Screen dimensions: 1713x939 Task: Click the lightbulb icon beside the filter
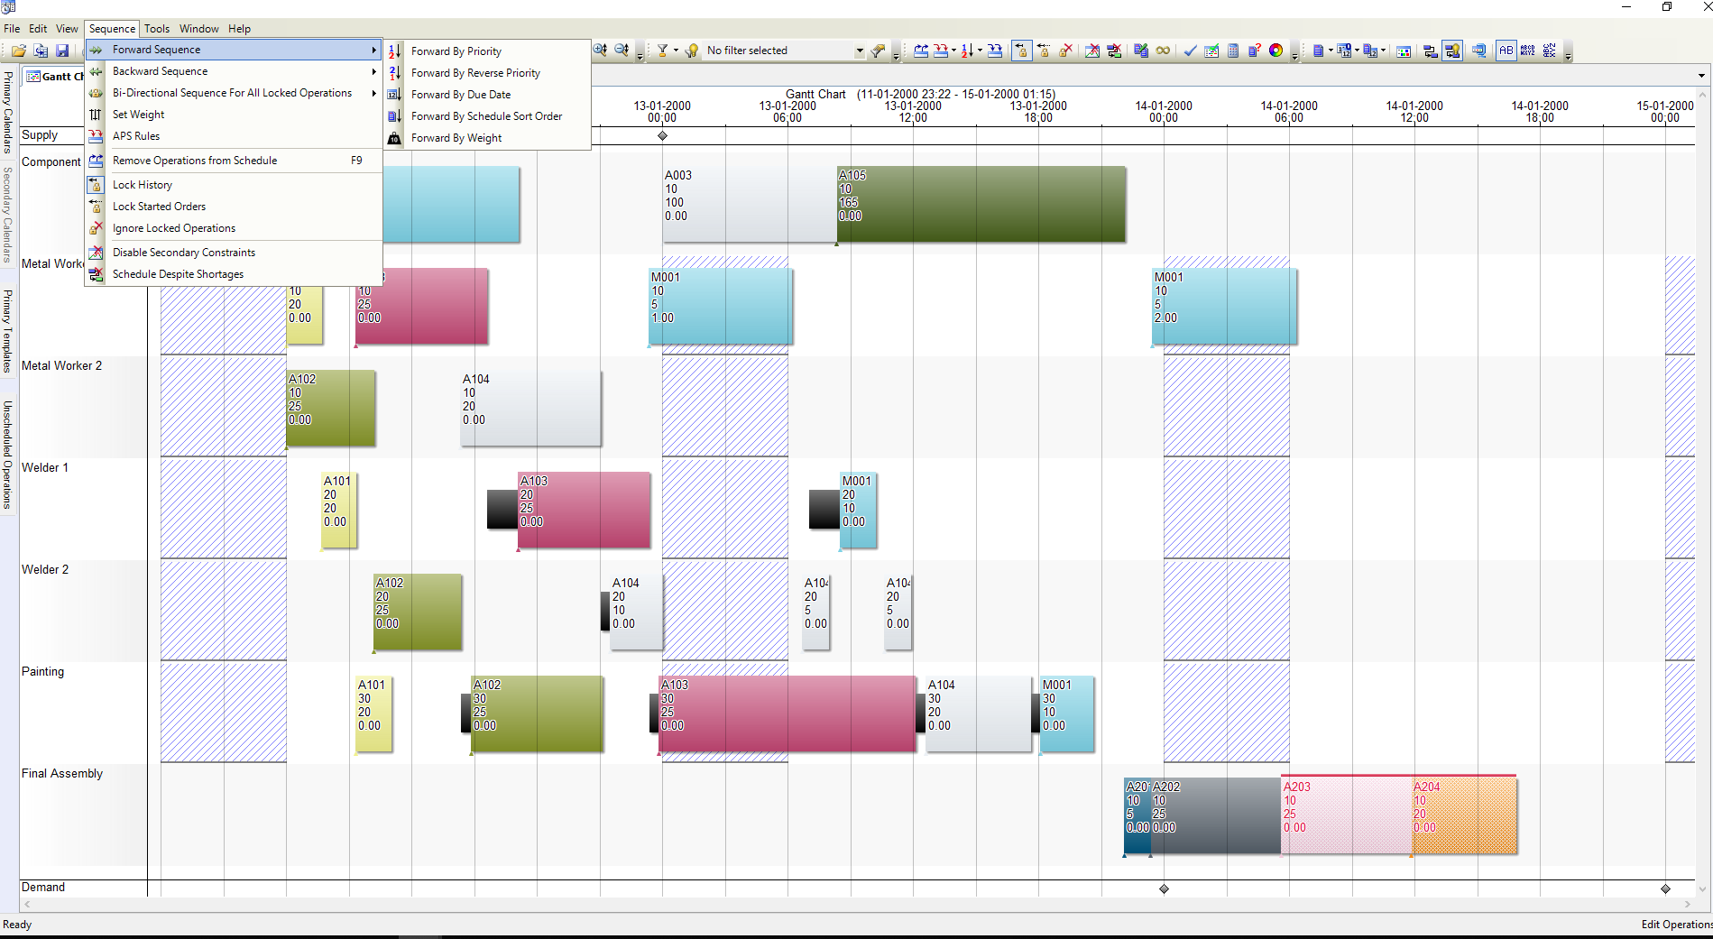click(692, 51)
